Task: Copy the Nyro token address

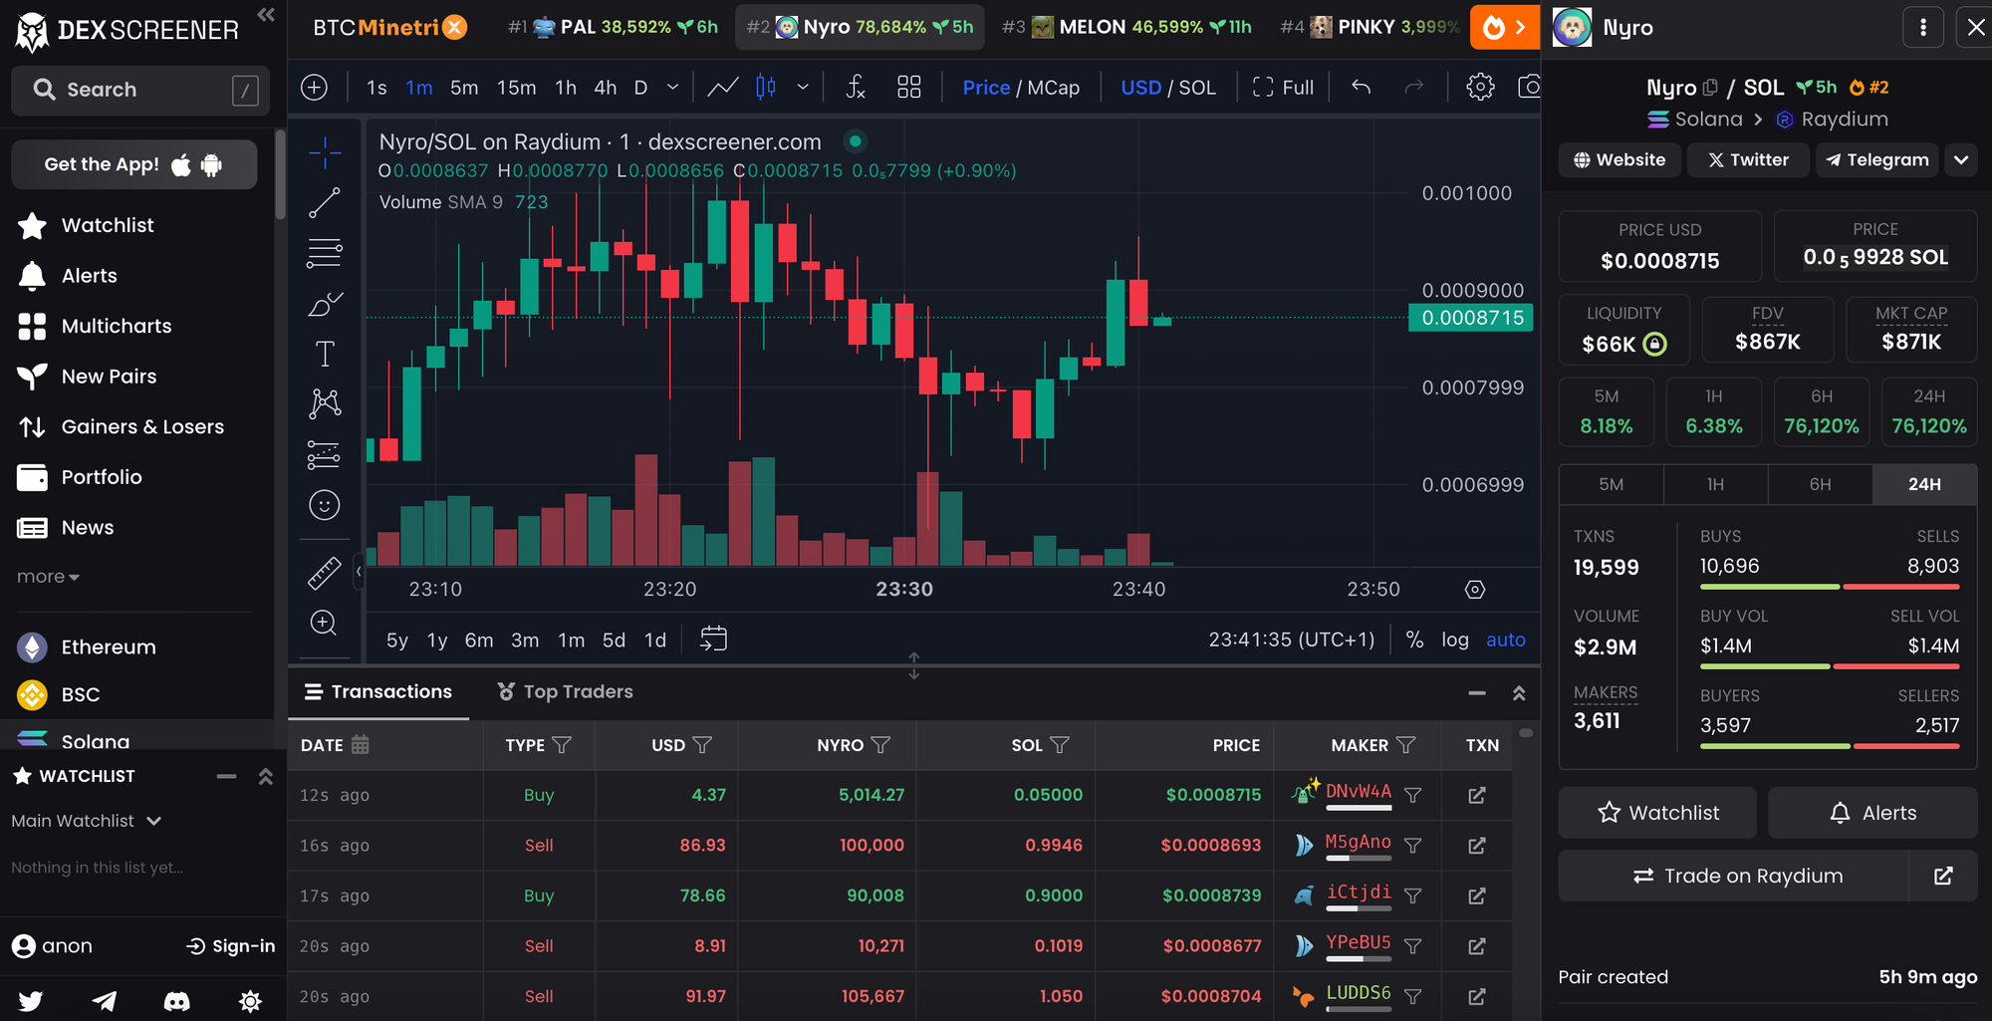Action: 1710,88
